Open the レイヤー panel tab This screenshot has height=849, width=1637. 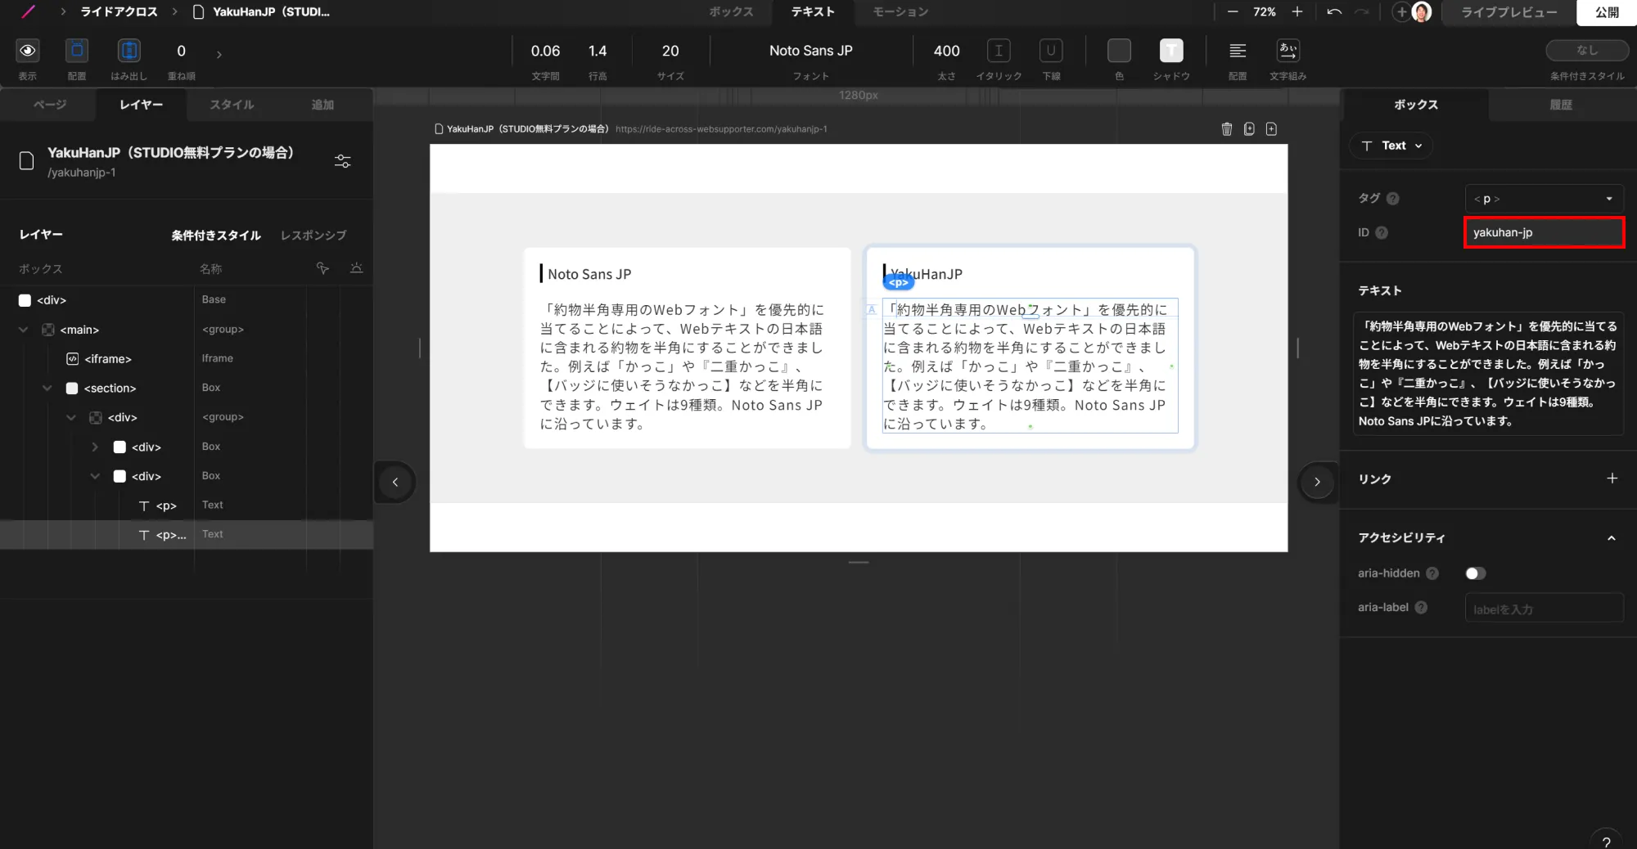tap(141, 105)
